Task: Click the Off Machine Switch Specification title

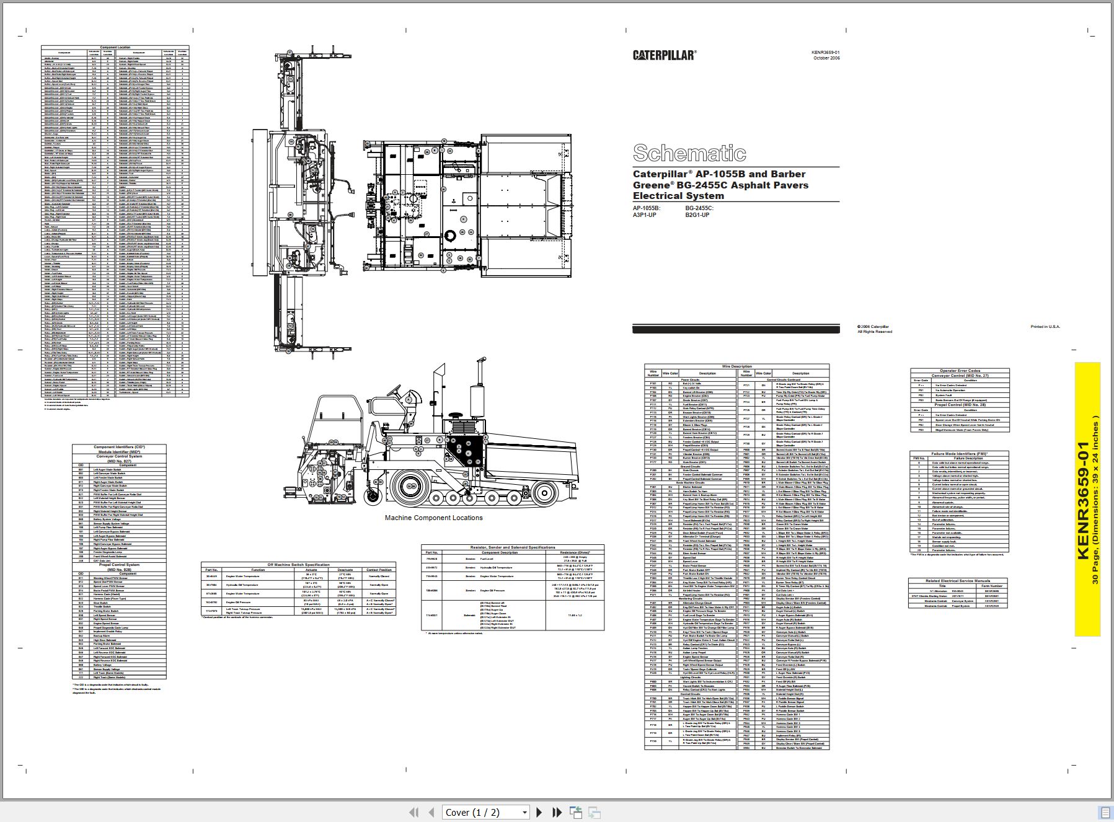Action: pos(298,565)
